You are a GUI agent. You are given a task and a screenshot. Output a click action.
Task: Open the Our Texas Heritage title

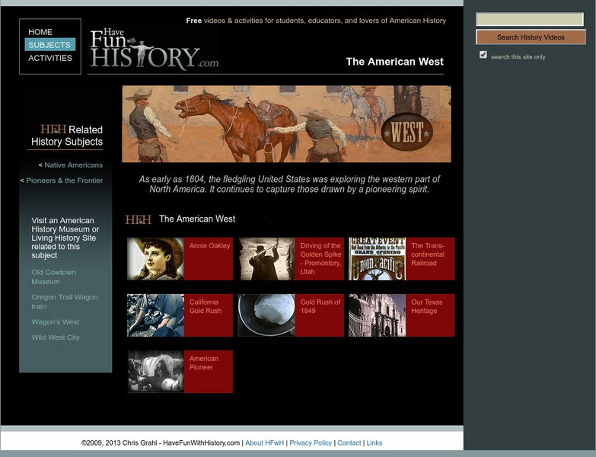(x=427, y=306)
